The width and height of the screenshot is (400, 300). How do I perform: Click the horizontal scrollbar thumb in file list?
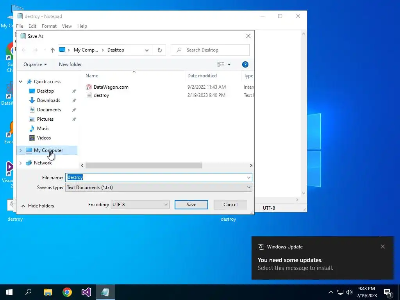[x=144, y=166]
